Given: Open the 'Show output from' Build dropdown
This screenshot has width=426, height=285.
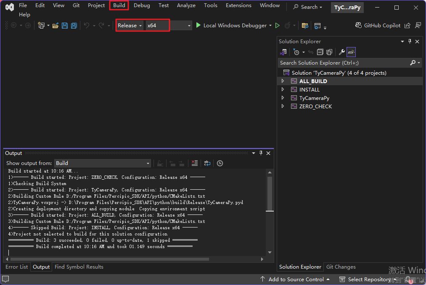Looking at the screenshot, I should click(x=102, y=163).
